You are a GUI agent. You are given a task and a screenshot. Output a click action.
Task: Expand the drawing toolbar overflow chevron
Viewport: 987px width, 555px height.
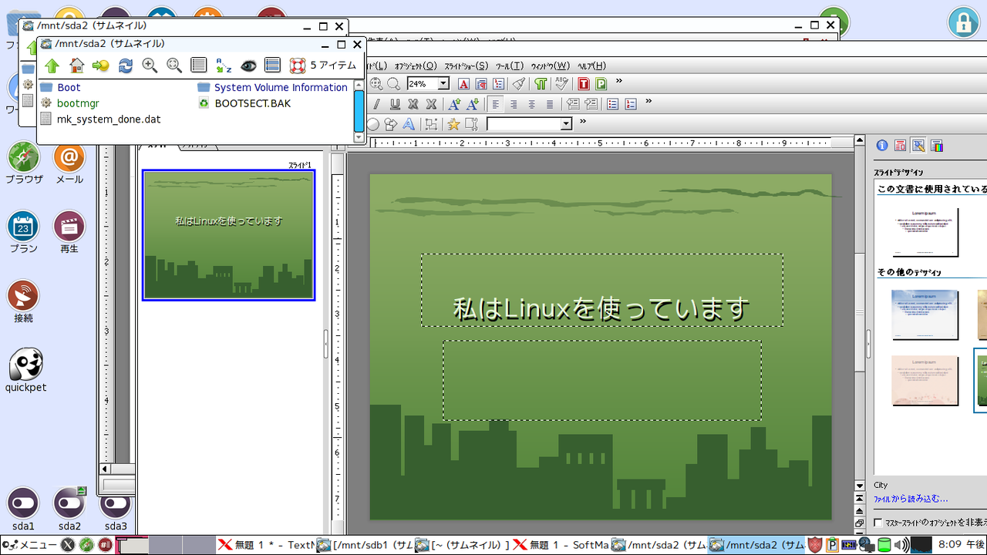coord(583,121)
